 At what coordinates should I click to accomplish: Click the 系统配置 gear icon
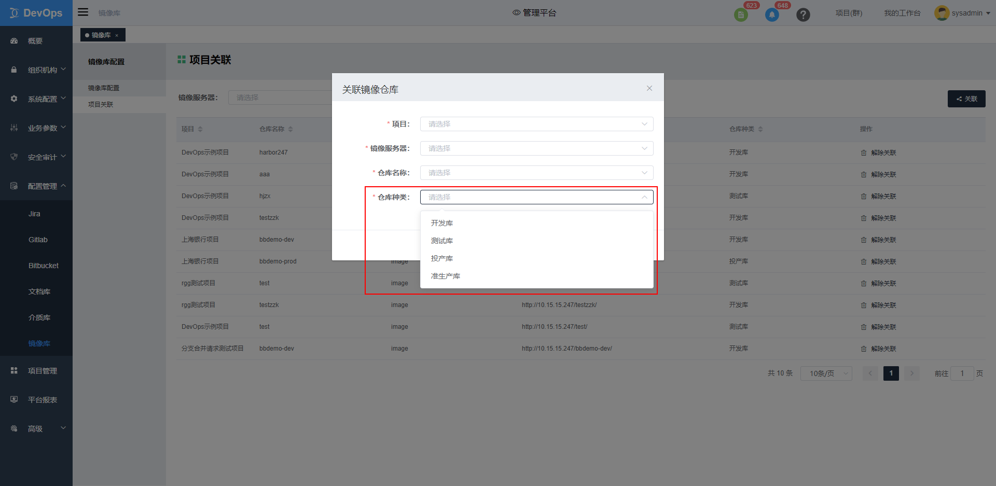(x=14, y=99)
